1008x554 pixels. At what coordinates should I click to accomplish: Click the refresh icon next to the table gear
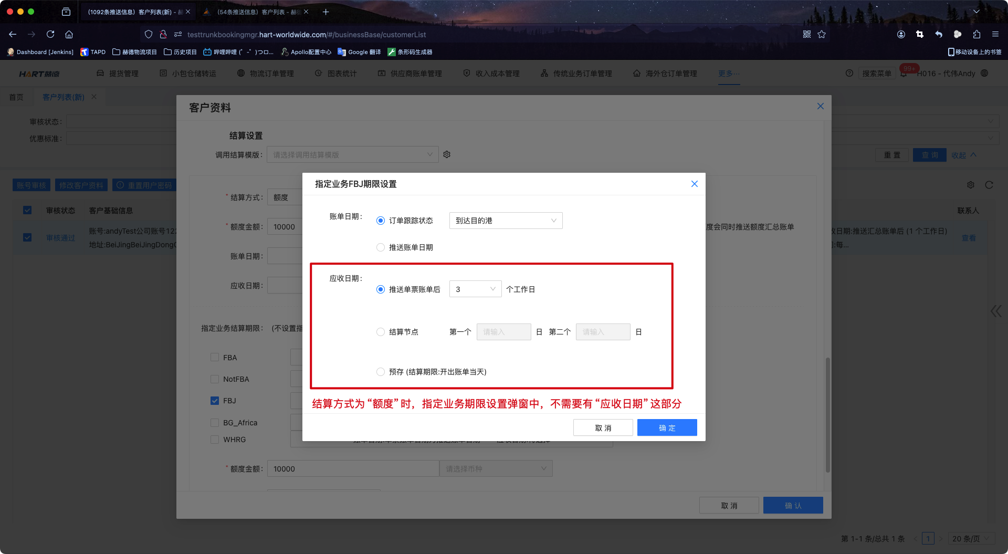[x=989, y=185]
